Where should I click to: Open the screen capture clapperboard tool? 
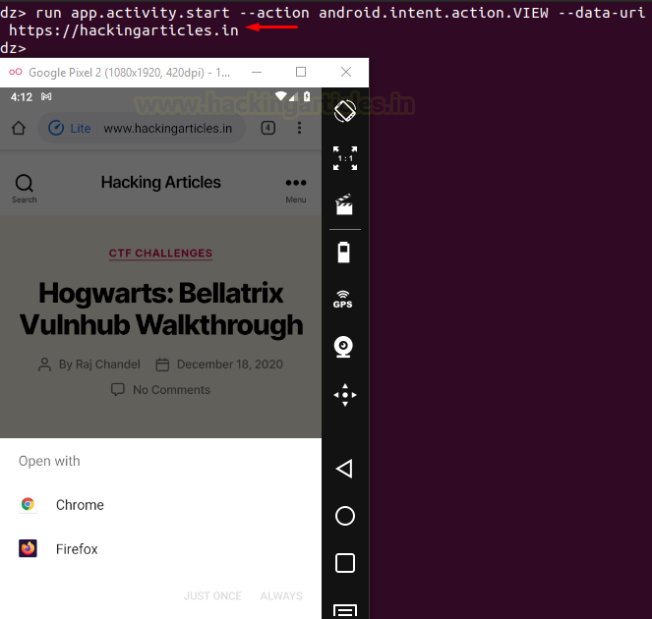pyautogui.click(x=344, y=204)
